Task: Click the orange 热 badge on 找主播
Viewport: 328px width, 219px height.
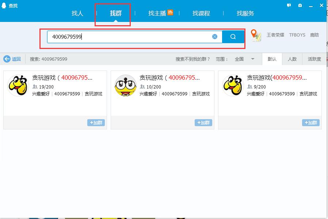Action: click(x=170, y=12)
